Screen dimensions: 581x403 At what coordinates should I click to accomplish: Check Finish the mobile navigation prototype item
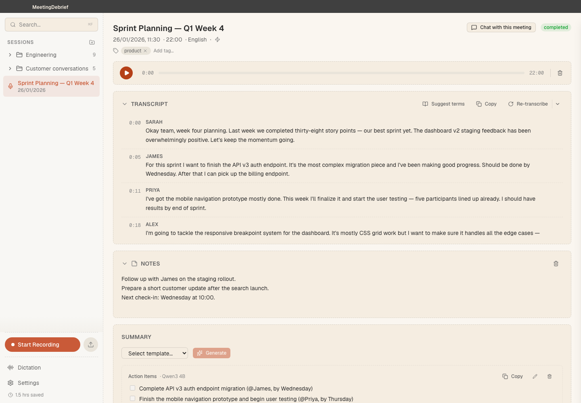coord(132,399)
